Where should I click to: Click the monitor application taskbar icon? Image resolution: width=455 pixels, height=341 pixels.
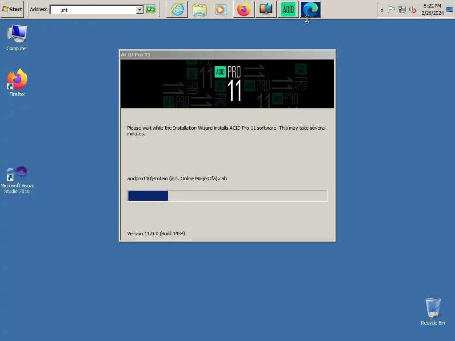266,9
